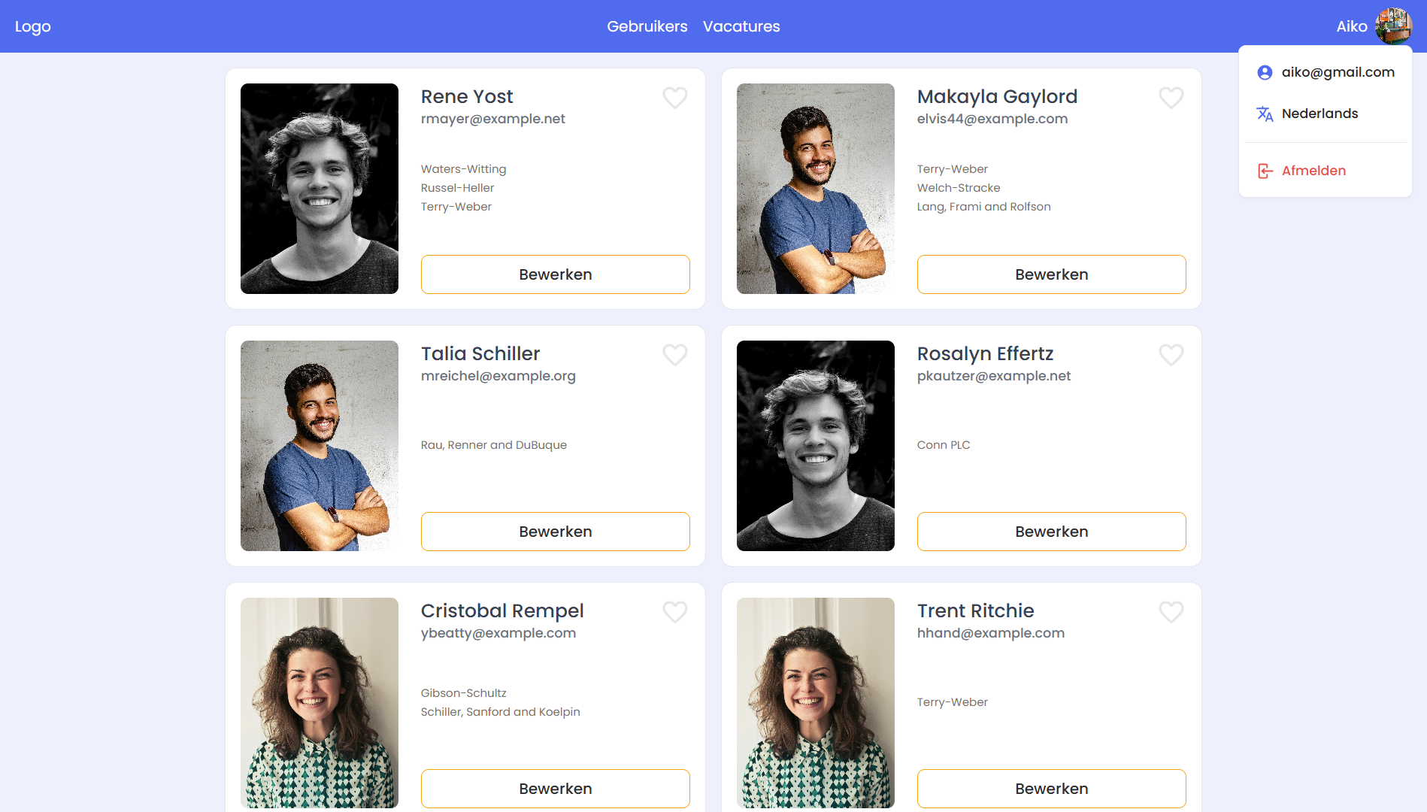1427x812 pixels.
Task: Click Bewerken for Rosalyn Effertz
Action: (x=1052, y=532)
